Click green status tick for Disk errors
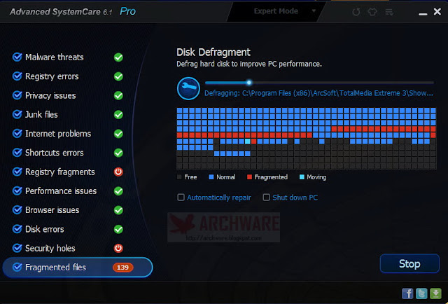Viewport: 448px width, 304px height. pyautogui.click(x=118, y=229)
